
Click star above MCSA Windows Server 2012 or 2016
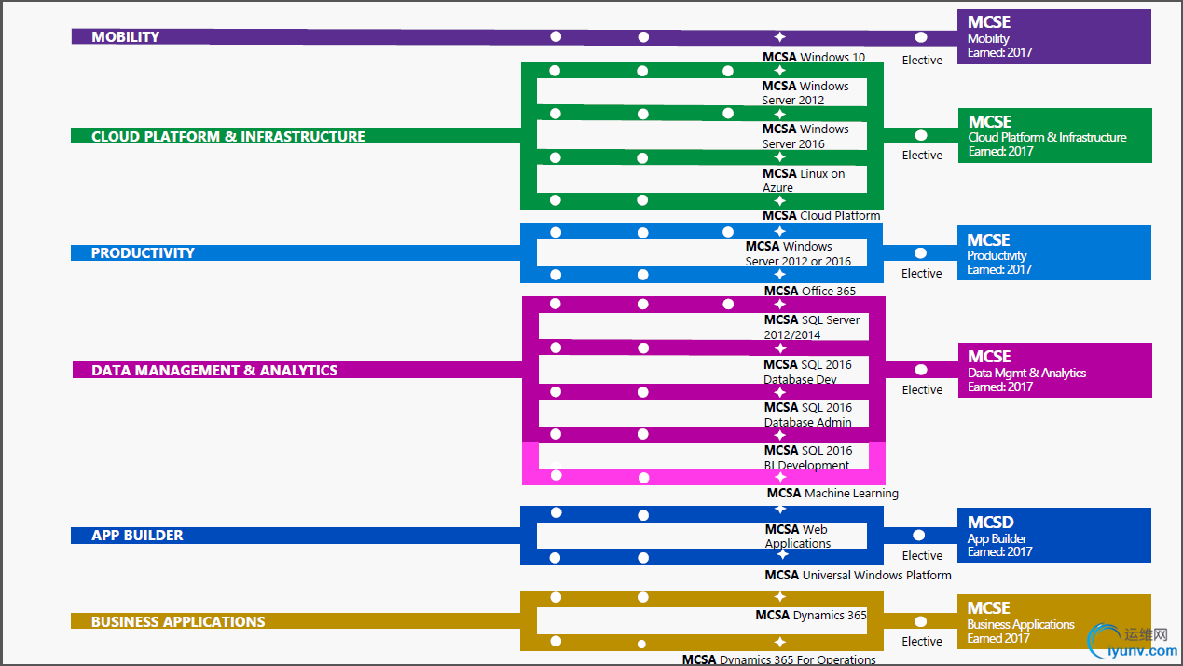click(x=780, y=232)
